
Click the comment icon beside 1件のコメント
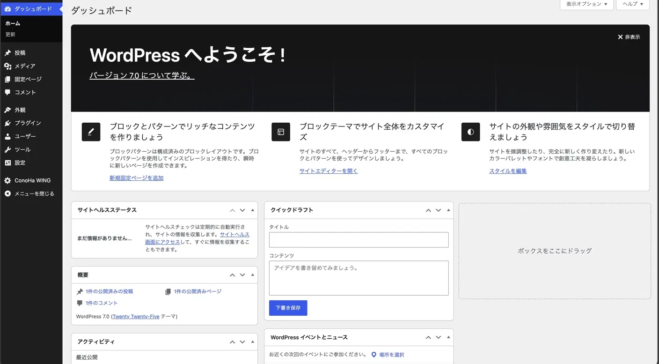[x=80, y=303]
